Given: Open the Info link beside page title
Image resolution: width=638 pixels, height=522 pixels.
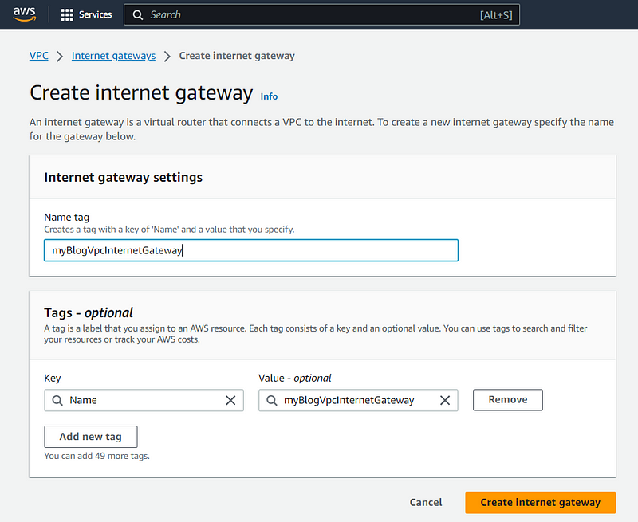Looking at the screenshot, I should point(269,96).
